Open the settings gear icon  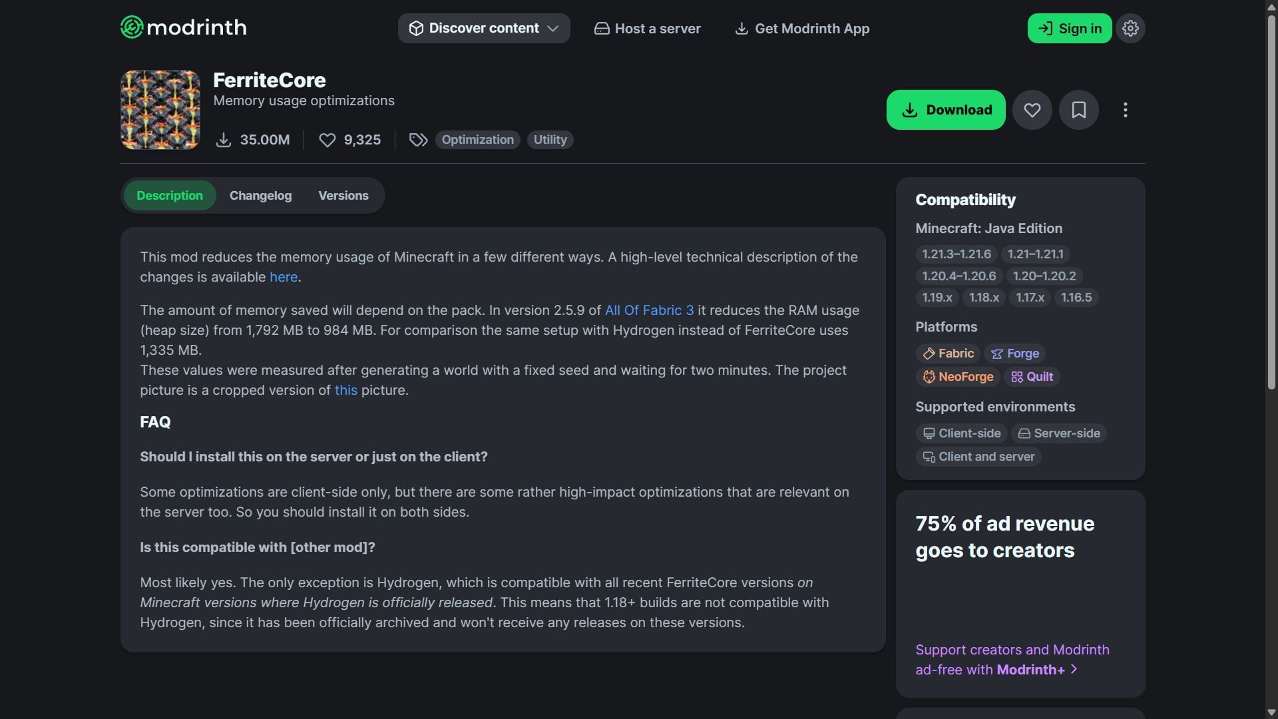point(1130,29)
